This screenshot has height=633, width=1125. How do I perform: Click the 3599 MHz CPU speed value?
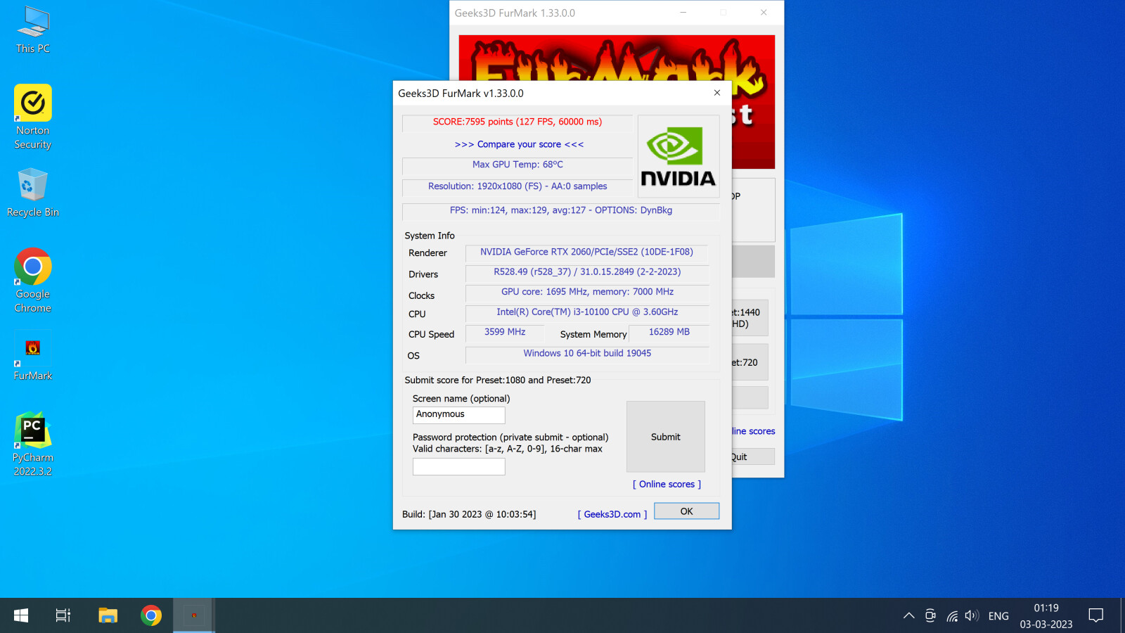[x=505, y=332]
